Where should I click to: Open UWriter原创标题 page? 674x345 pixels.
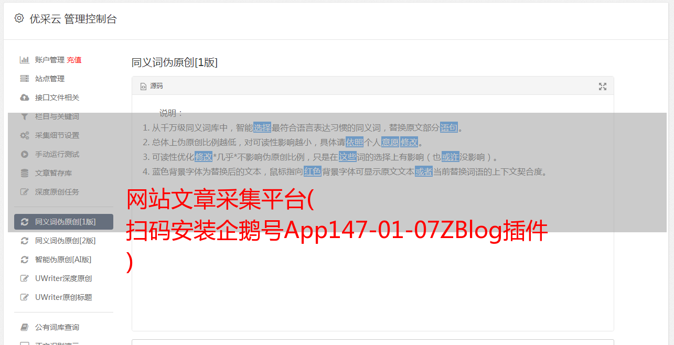(63, 297)
